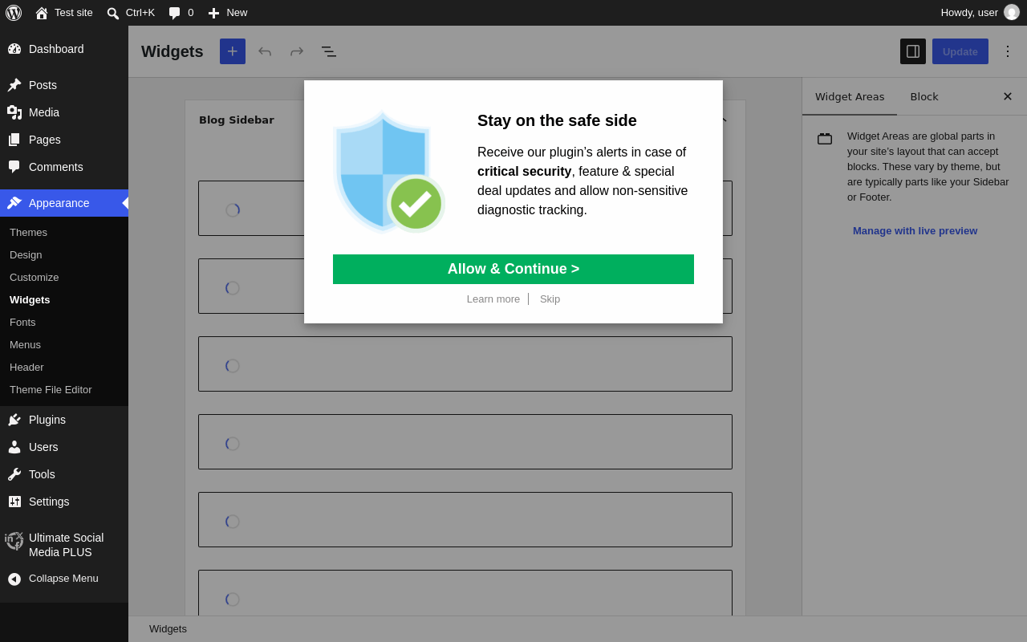
Task: Click the Undo arrow icon
Action: pyautogui.click(x=265, y=51)
